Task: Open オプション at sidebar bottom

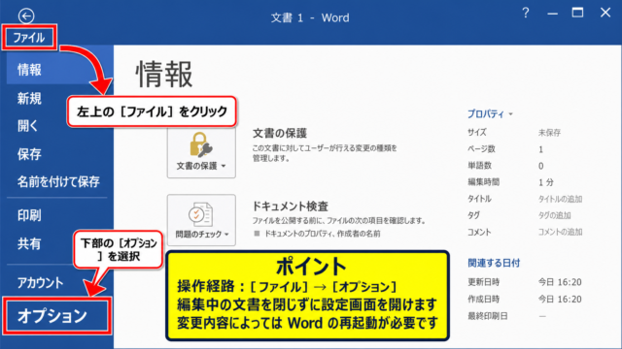Action: coord(56,316)
